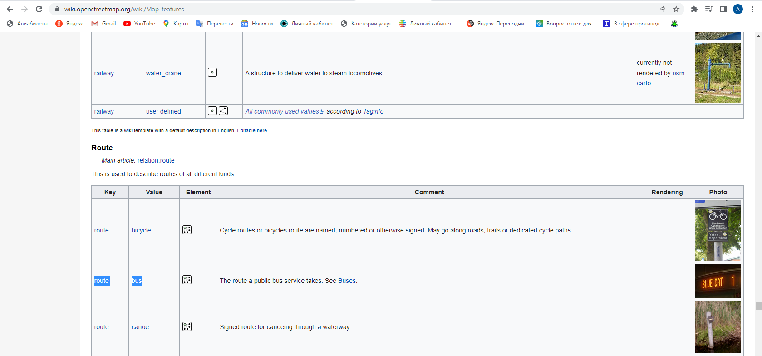Viewport: 762px width, 356px height.
Task: Open the bicycle route sign photo
Action: click(x=718, y=230)
